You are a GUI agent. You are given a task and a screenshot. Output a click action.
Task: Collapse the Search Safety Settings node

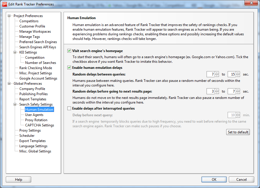(x=15, y=104)
